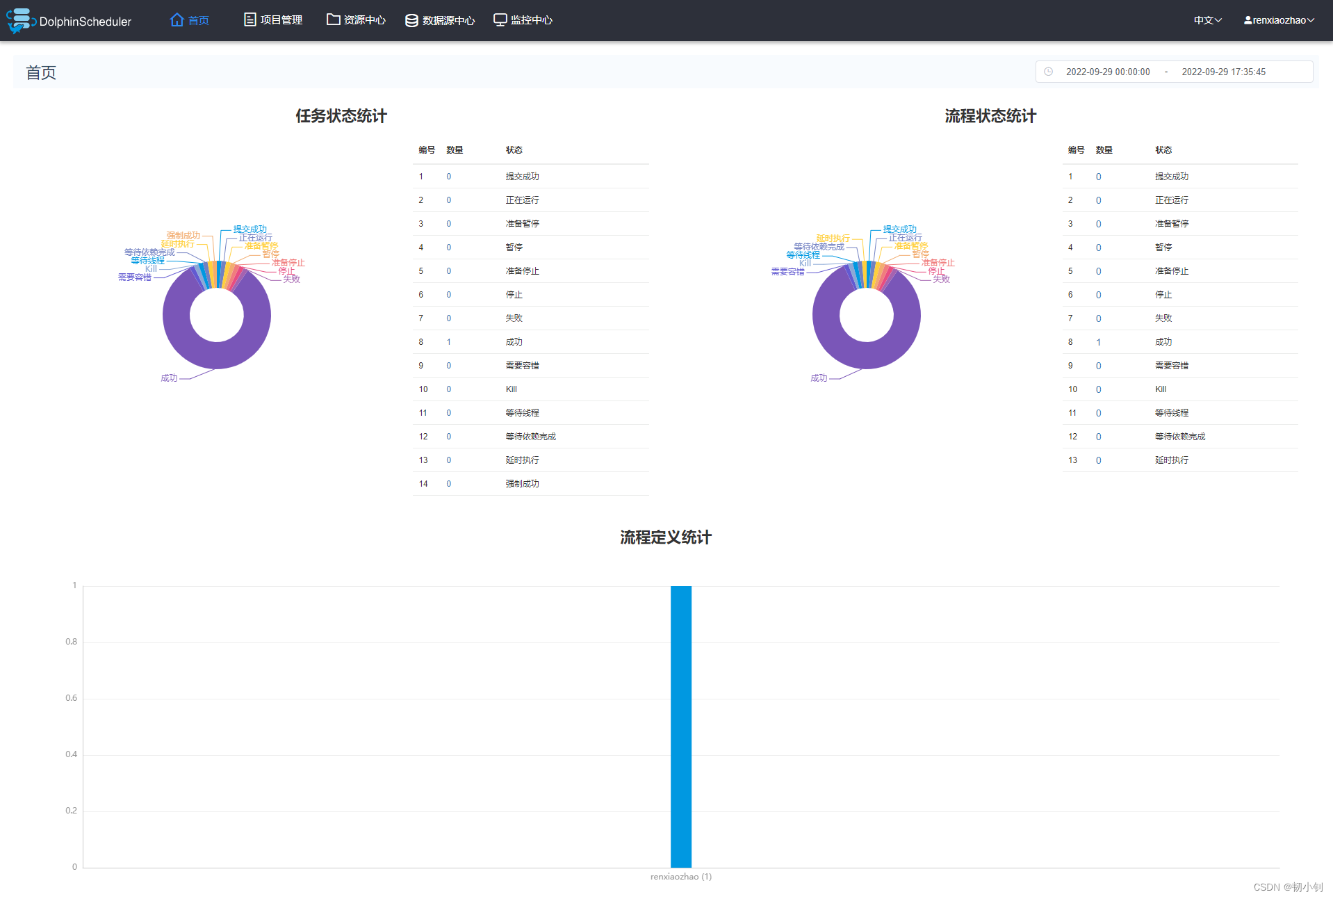This screenshot has height=899, width=1333.
Task: Click 提交成功 label in task pie chart
Action: pyautogui.click(x=250, y=229)
